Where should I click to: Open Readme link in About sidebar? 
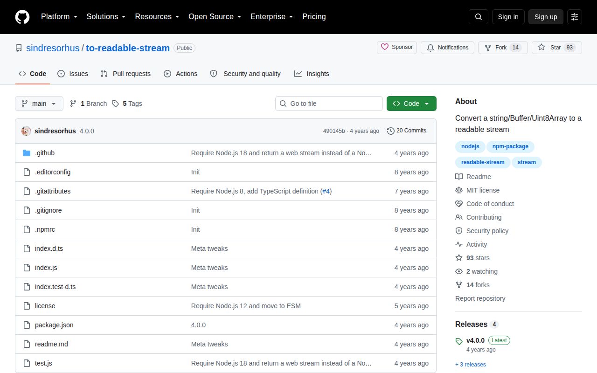click(x=473, y=177)
